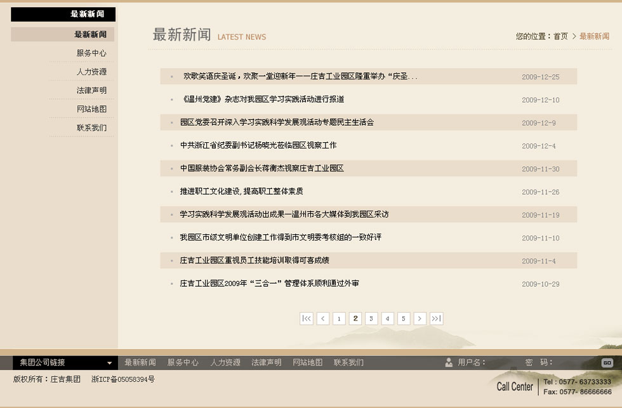
Task: Open the 集团公司链接 dropdown
Action: click(x=63, y=363)
